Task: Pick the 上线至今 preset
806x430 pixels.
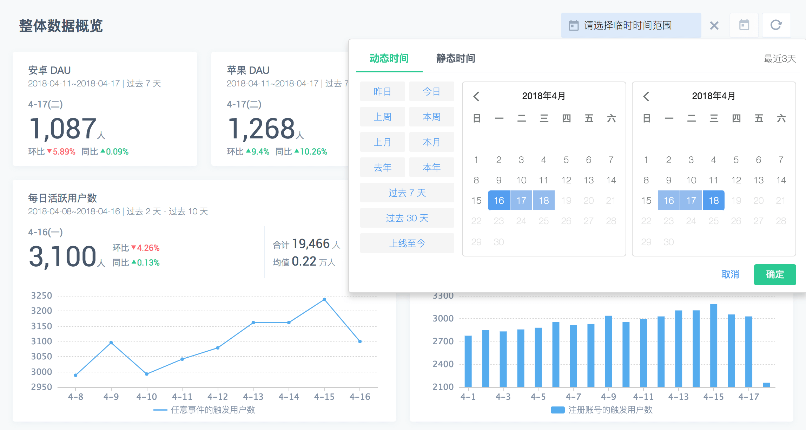Action: coord(407,243)
